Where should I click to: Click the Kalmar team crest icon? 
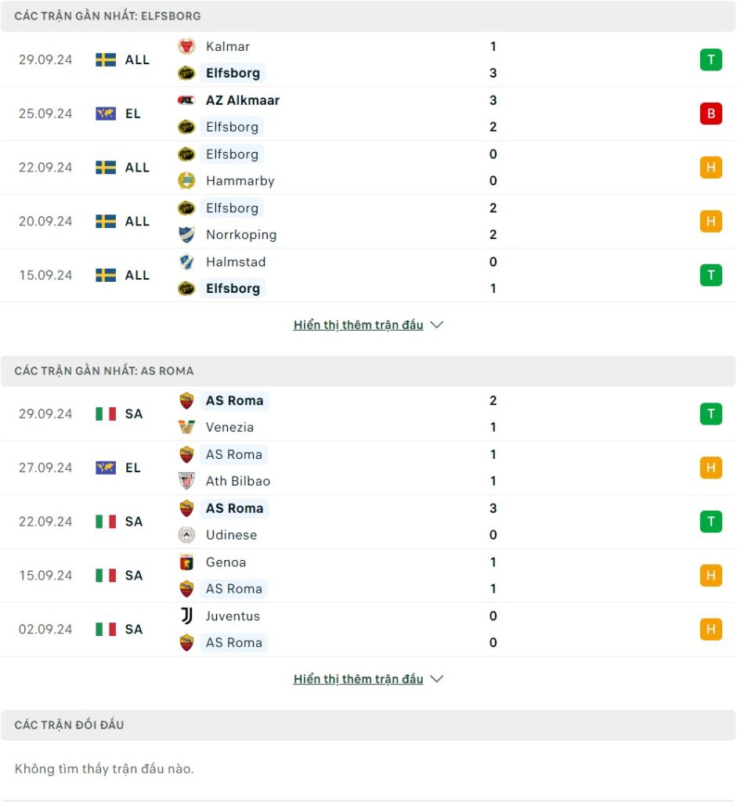pyautogui.click(x=186, y=46)
